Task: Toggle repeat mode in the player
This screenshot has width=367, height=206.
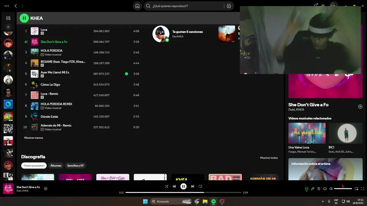Action: (x=200, y=186)
